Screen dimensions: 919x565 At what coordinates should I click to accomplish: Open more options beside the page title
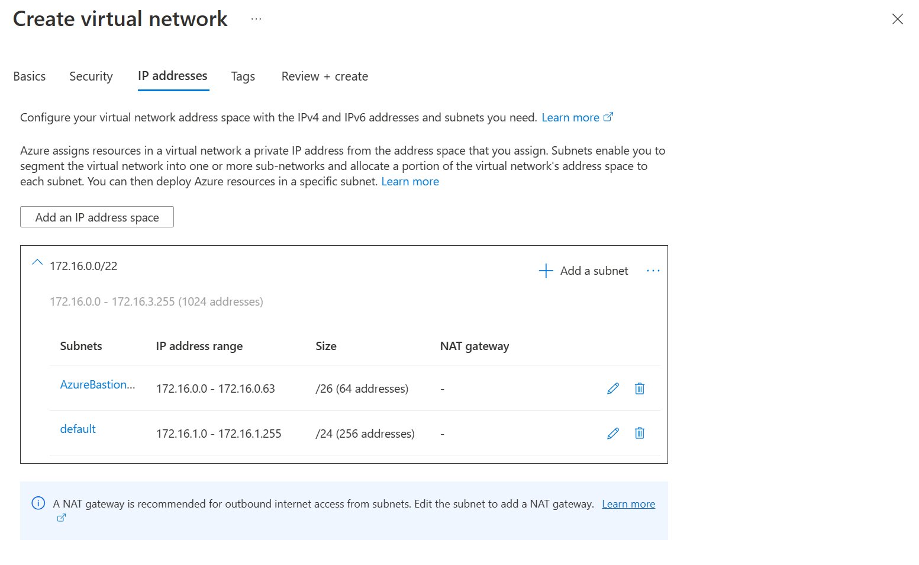(x=256, y=19)
